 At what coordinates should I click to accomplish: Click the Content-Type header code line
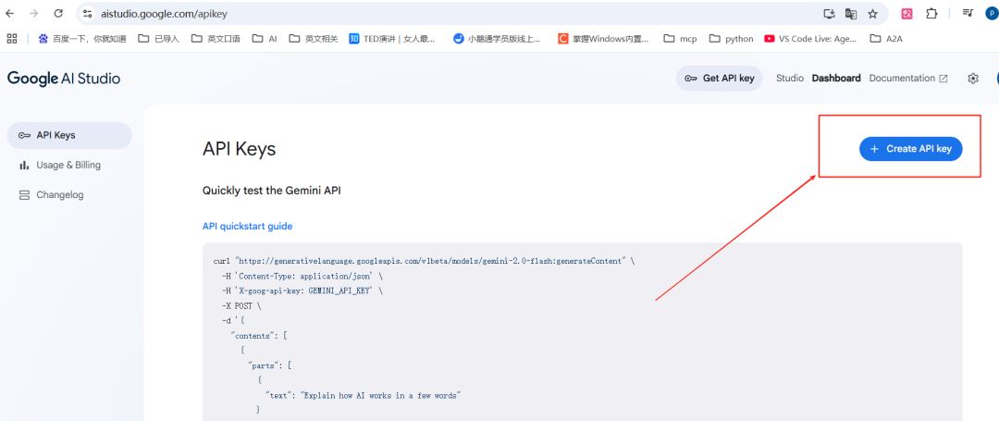click(x=302, y=277)
